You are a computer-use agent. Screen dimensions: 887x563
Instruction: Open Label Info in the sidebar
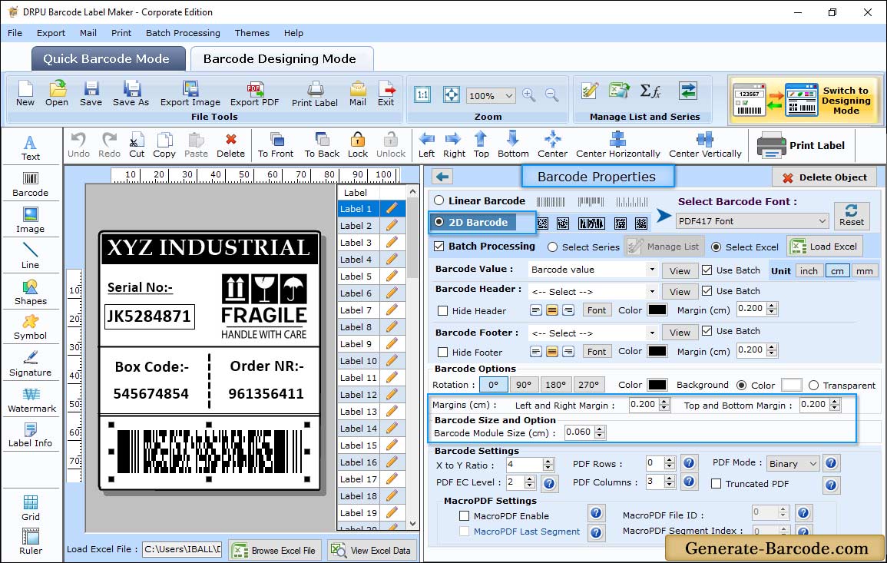click(x=31, y=435)
